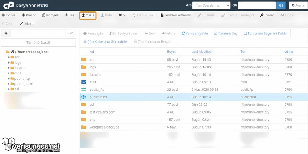Image resolution: width=308 pixels, height=154 pixels.
Task: Click the search text input field
Action: coord(257,5)
